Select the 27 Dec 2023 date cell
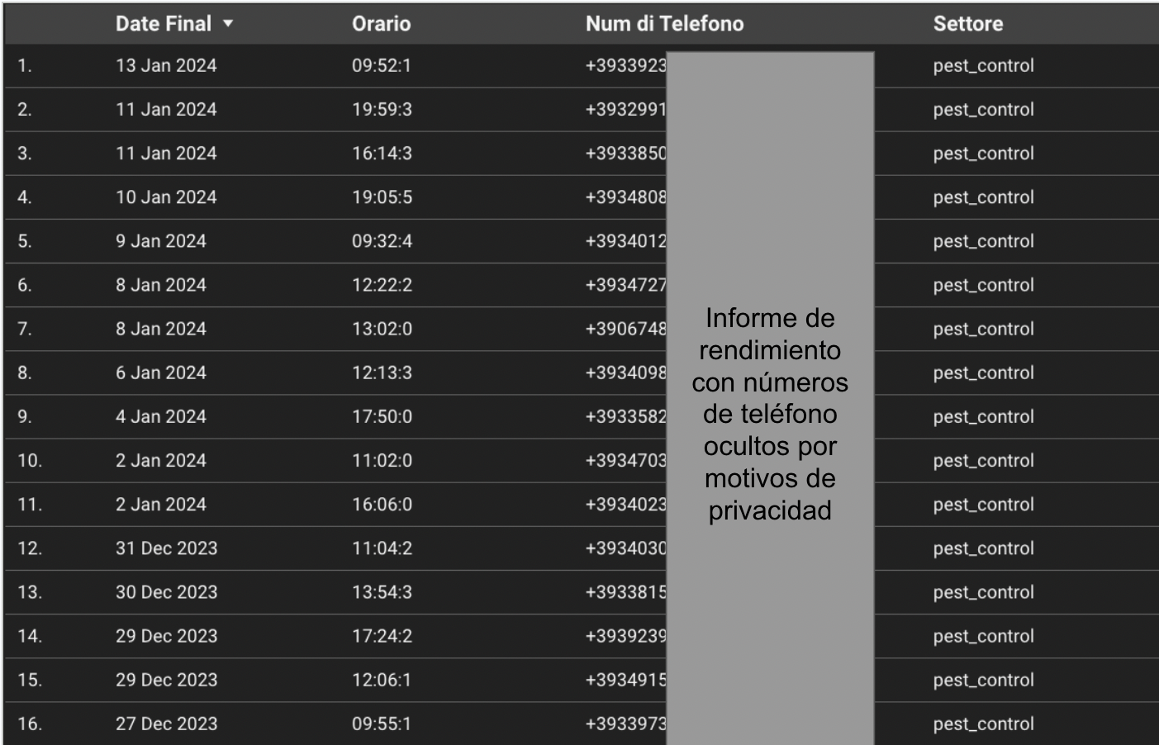 [166, 724]
